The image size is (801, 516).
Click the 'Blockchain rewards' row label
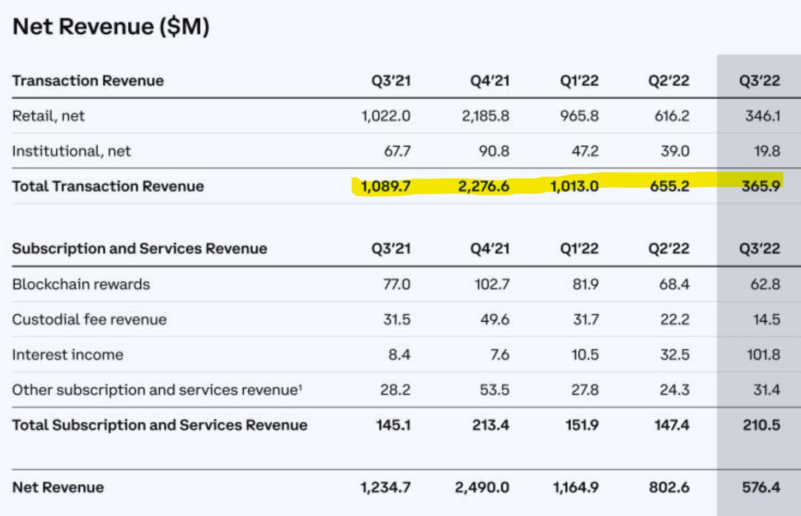click(x=81, y=284)
